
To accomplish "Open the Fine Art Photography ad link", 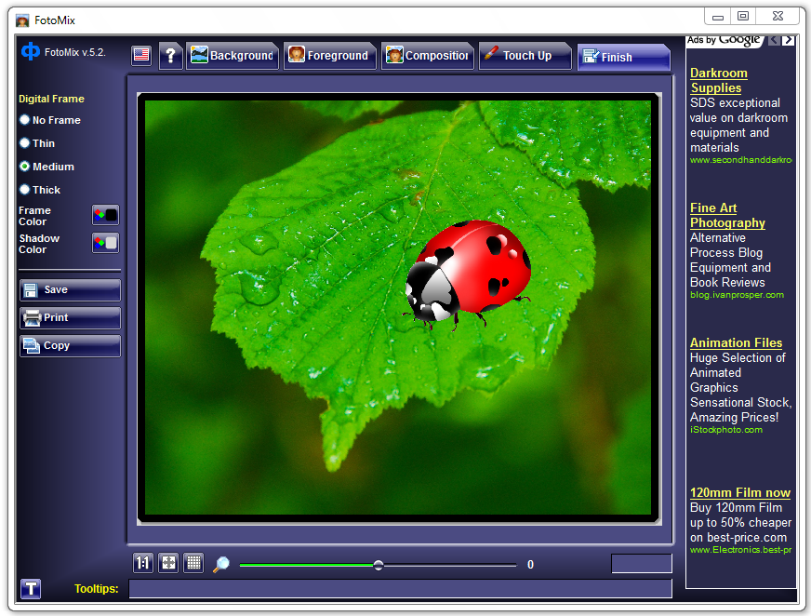I will click(727, 215).
